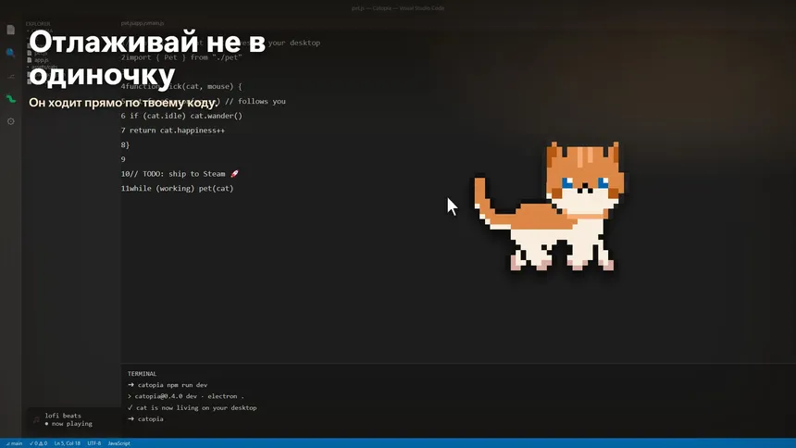Select the JavaScript language mode indicator
Image resolution: width=796 pixels, height=448 pixels.
118,443
